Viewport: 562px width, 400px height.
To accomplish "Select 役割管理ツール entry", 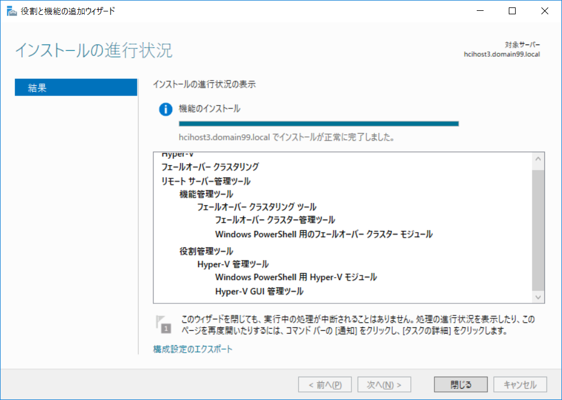I will pyautogui.click(x=206, y=251).
